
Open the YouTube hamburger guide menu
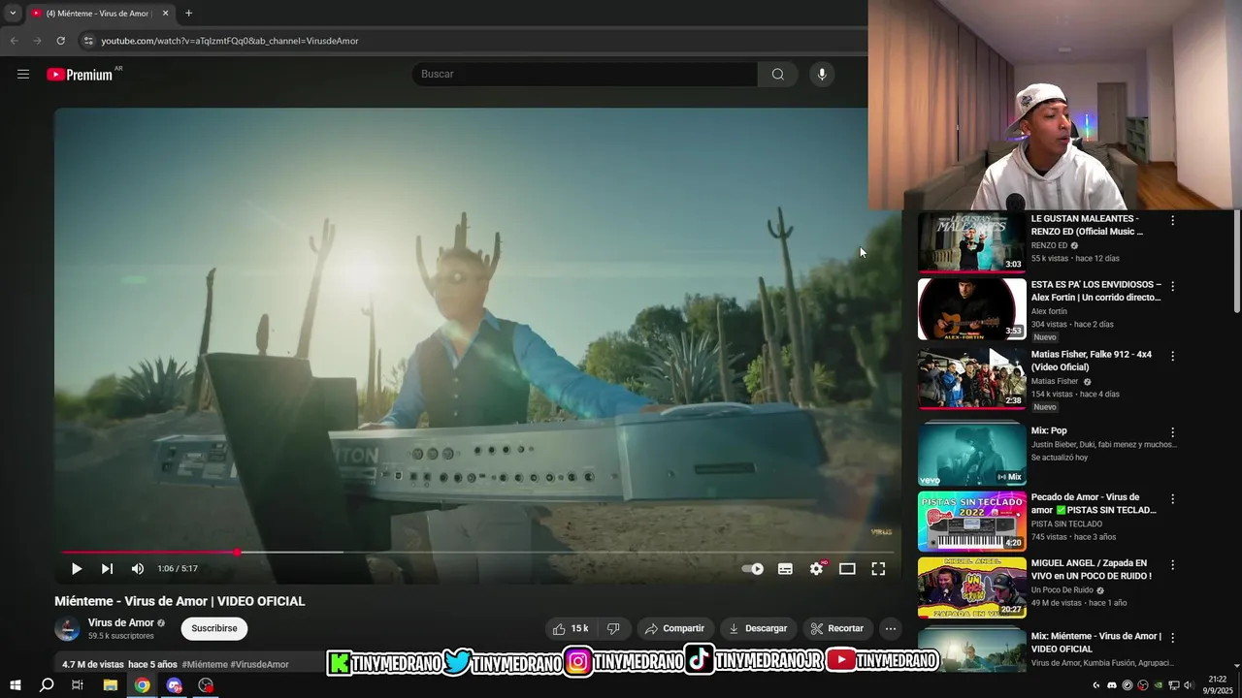(23, 74)
